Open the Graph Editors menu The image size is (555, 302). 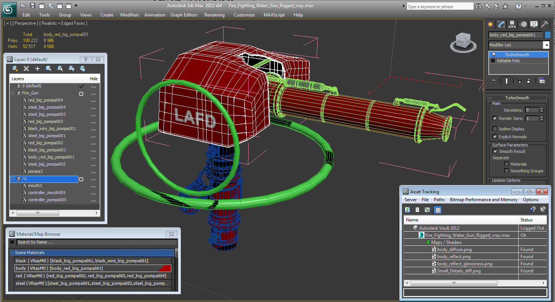184,15
